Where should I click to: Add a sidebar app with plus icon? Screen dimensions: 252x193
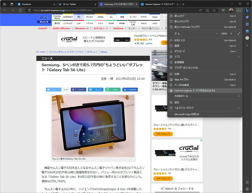point(247,46)
